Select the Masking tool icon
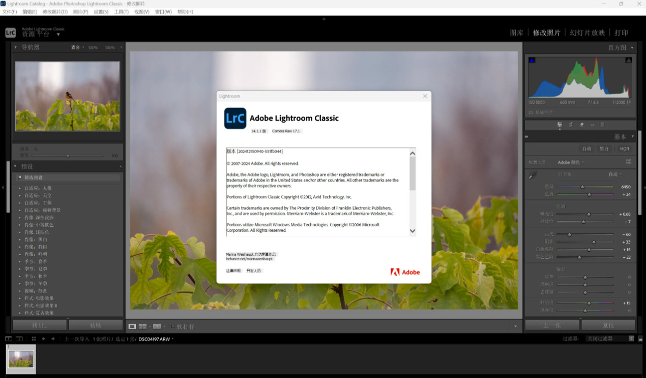This screenshot has height=378, width=646. pyautogui.click(x=603, y=124)
